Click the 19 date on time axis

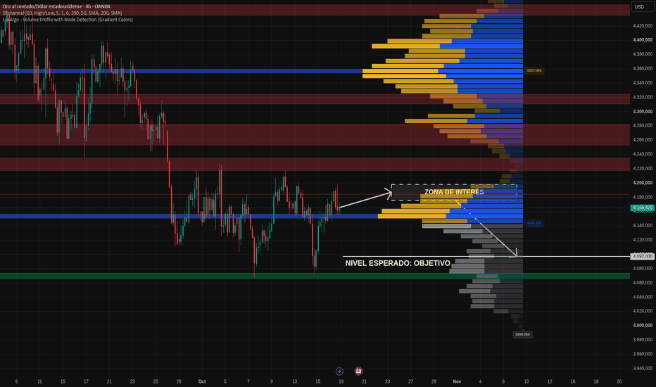point(341,381)
